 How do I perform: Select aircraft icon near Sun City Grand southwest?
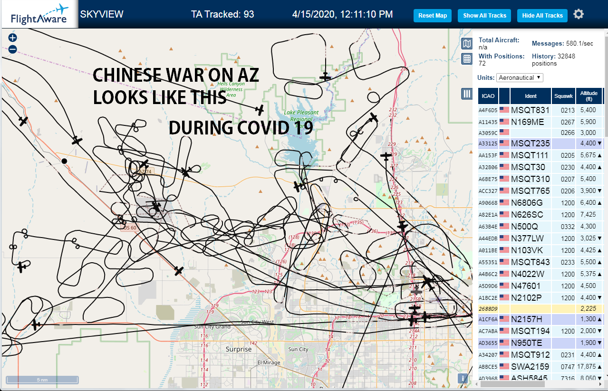point(36,325)
